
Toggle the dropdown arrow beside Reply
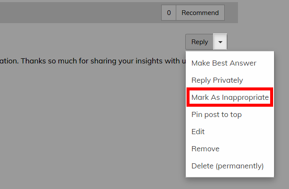coord(220,42)
